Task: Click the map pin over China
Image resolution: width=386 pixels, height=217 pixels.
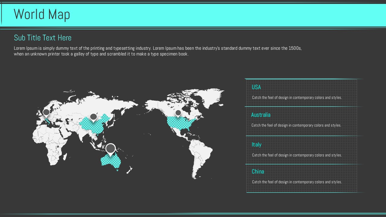Action: coord(93,117)
